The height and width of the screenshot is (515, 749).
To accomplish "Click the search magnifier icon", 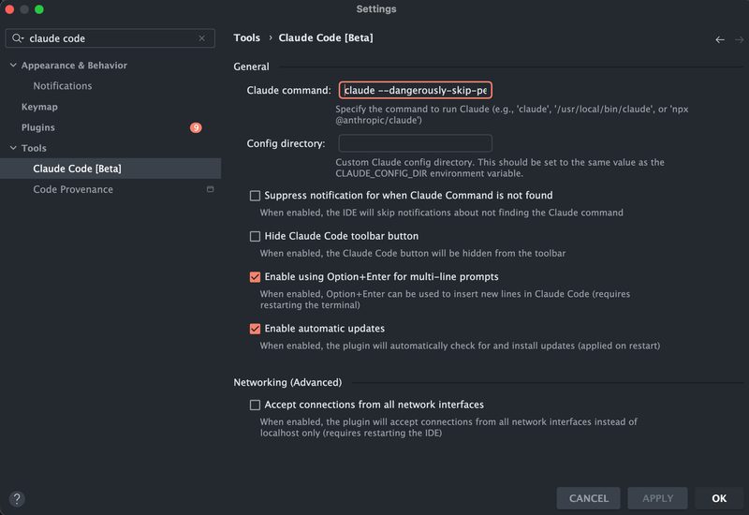I will [19, 39].
